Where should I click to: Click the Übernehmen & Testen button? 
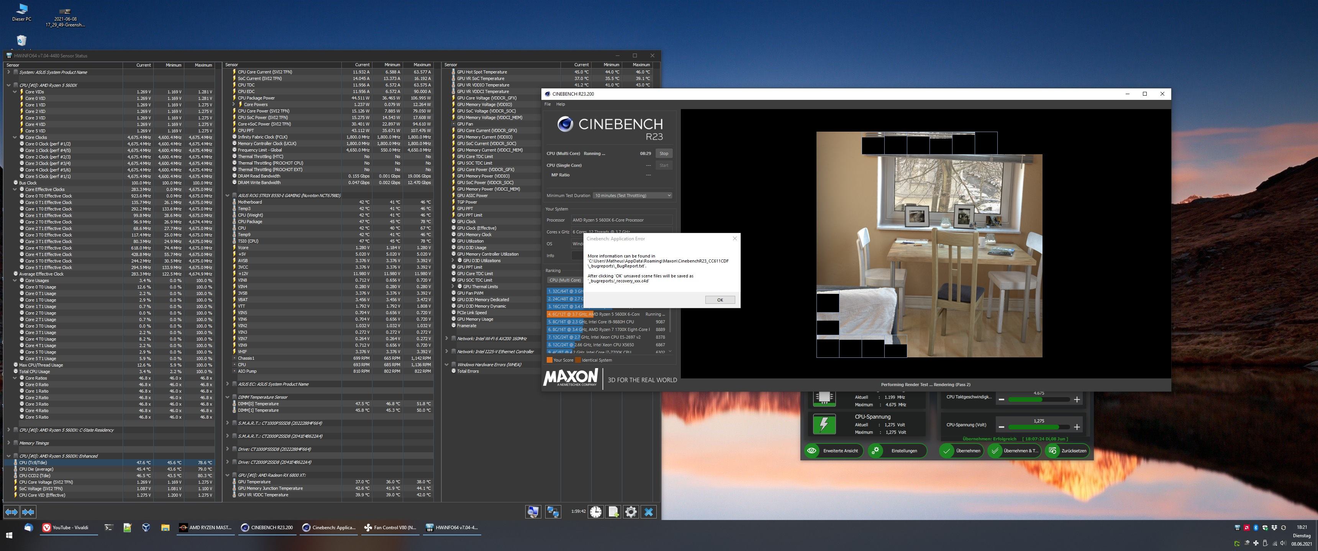[1014, 451]
